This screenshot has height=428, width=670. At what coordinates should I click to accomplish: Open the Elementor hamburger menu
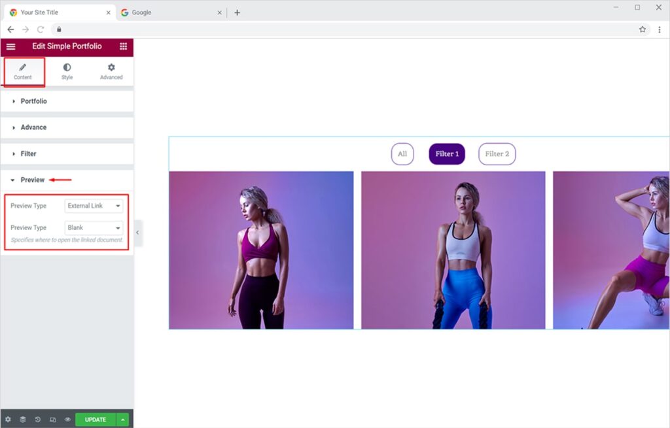[x=10, y=47]
